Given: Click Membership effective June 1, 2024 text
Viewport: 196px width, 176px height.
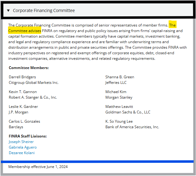Looking at the screenshot, I should tap(38, 167).
